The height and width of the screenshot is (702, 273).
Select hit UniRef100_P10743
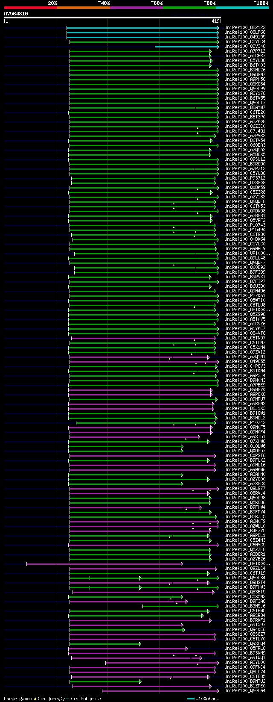245,225
